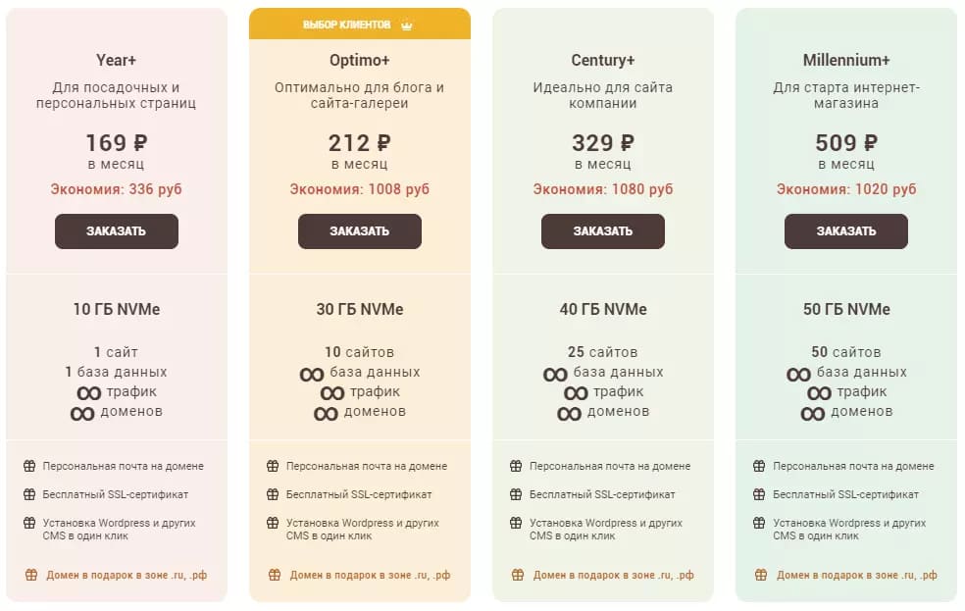Click infinity icon beside база данных in Optimo+

312,374
